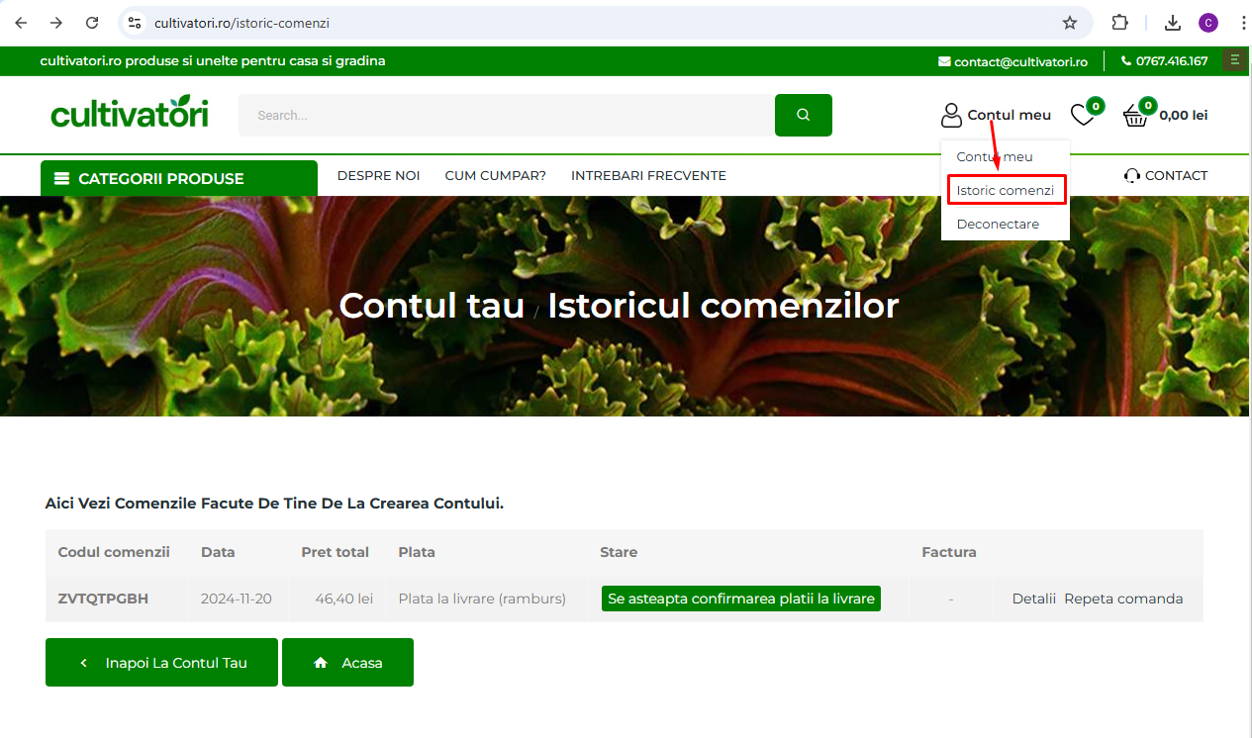The width and height of the screenshot is (1252, 738).
Task: Go forward in browser history
Action: pos(56,23)
